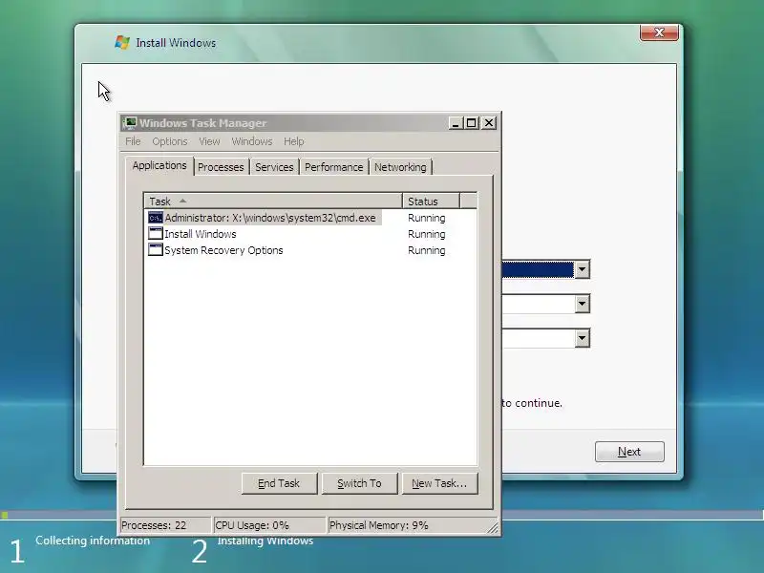Switch to the Performance tab
Viewport: 764px width, 573px height.
[333, 167]
